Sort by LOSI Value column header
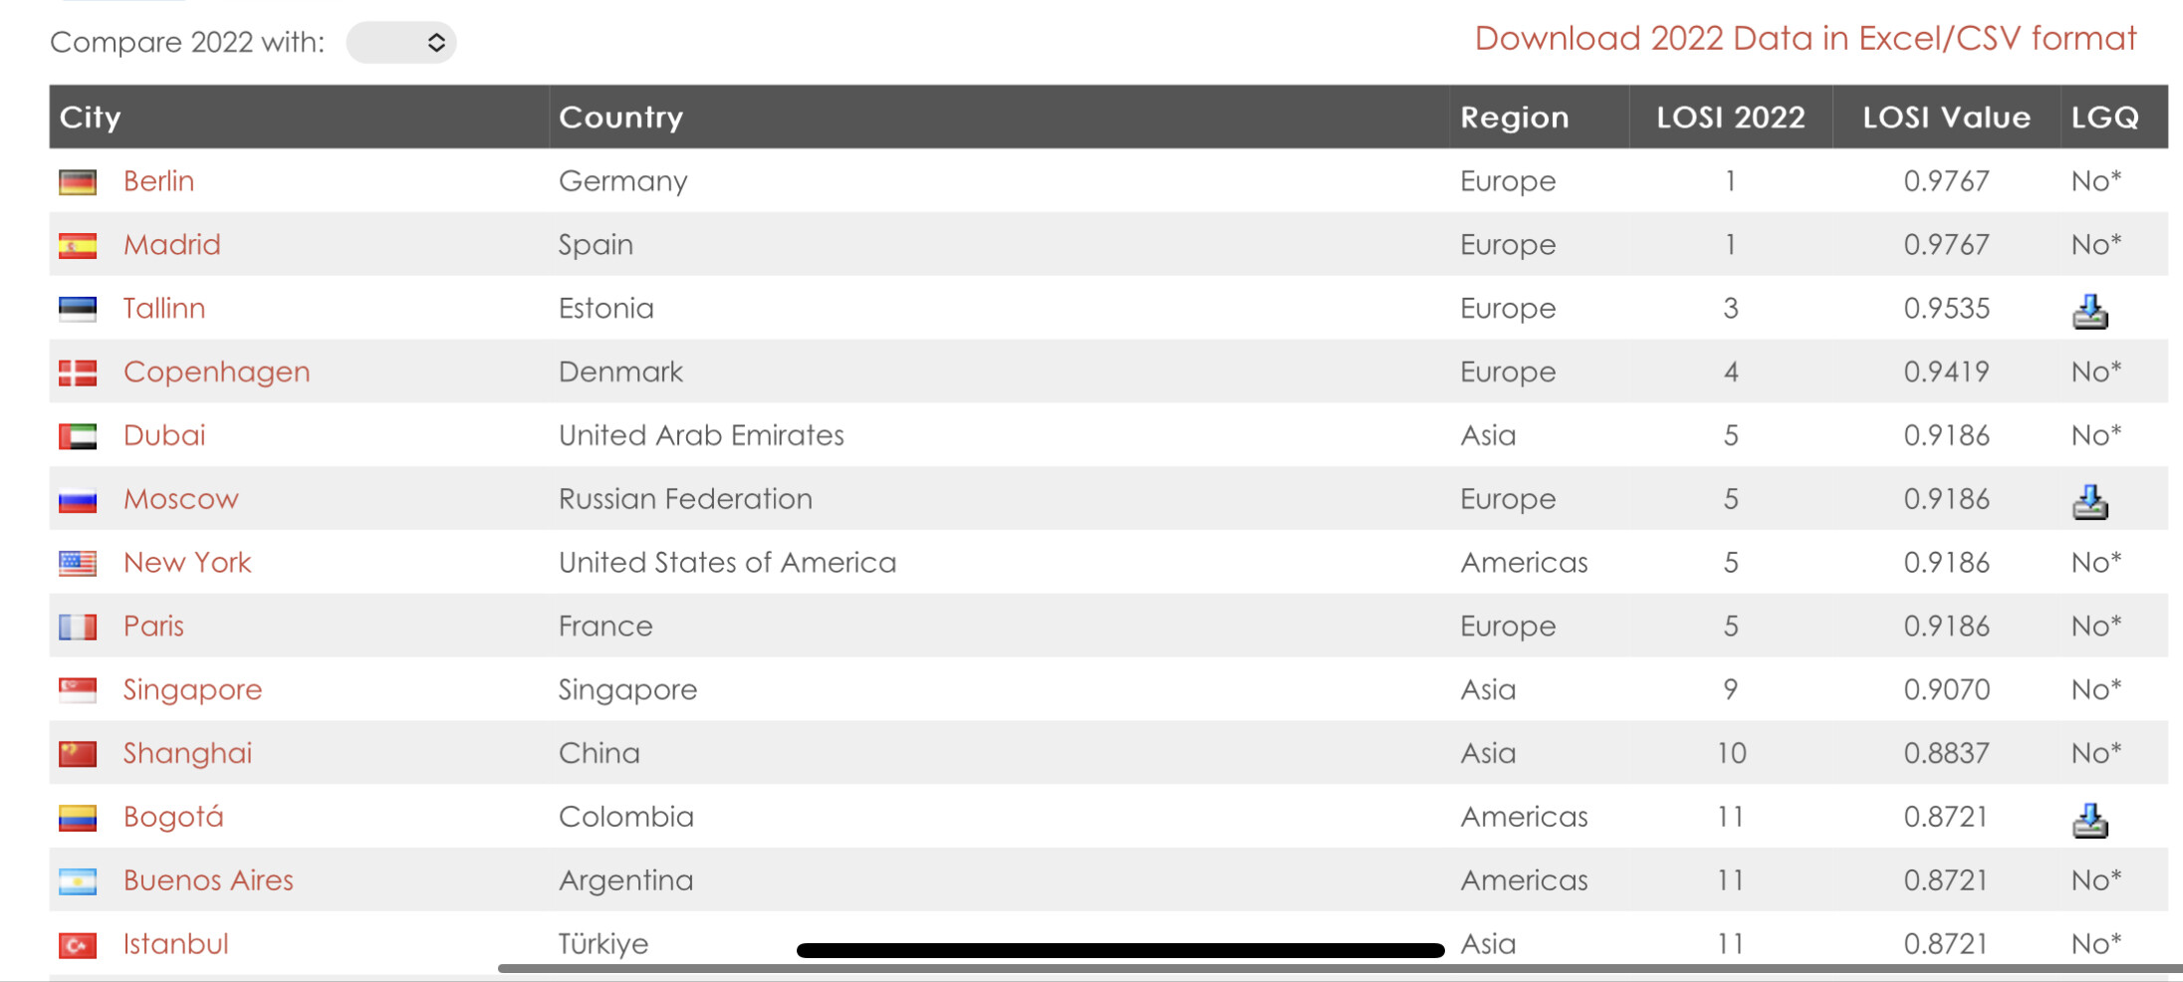 tap(1946, 118)
